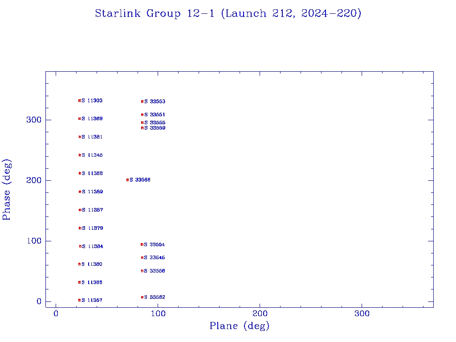Click the 'S 11367' data label
Screen dimensions: 456x342
92,301
